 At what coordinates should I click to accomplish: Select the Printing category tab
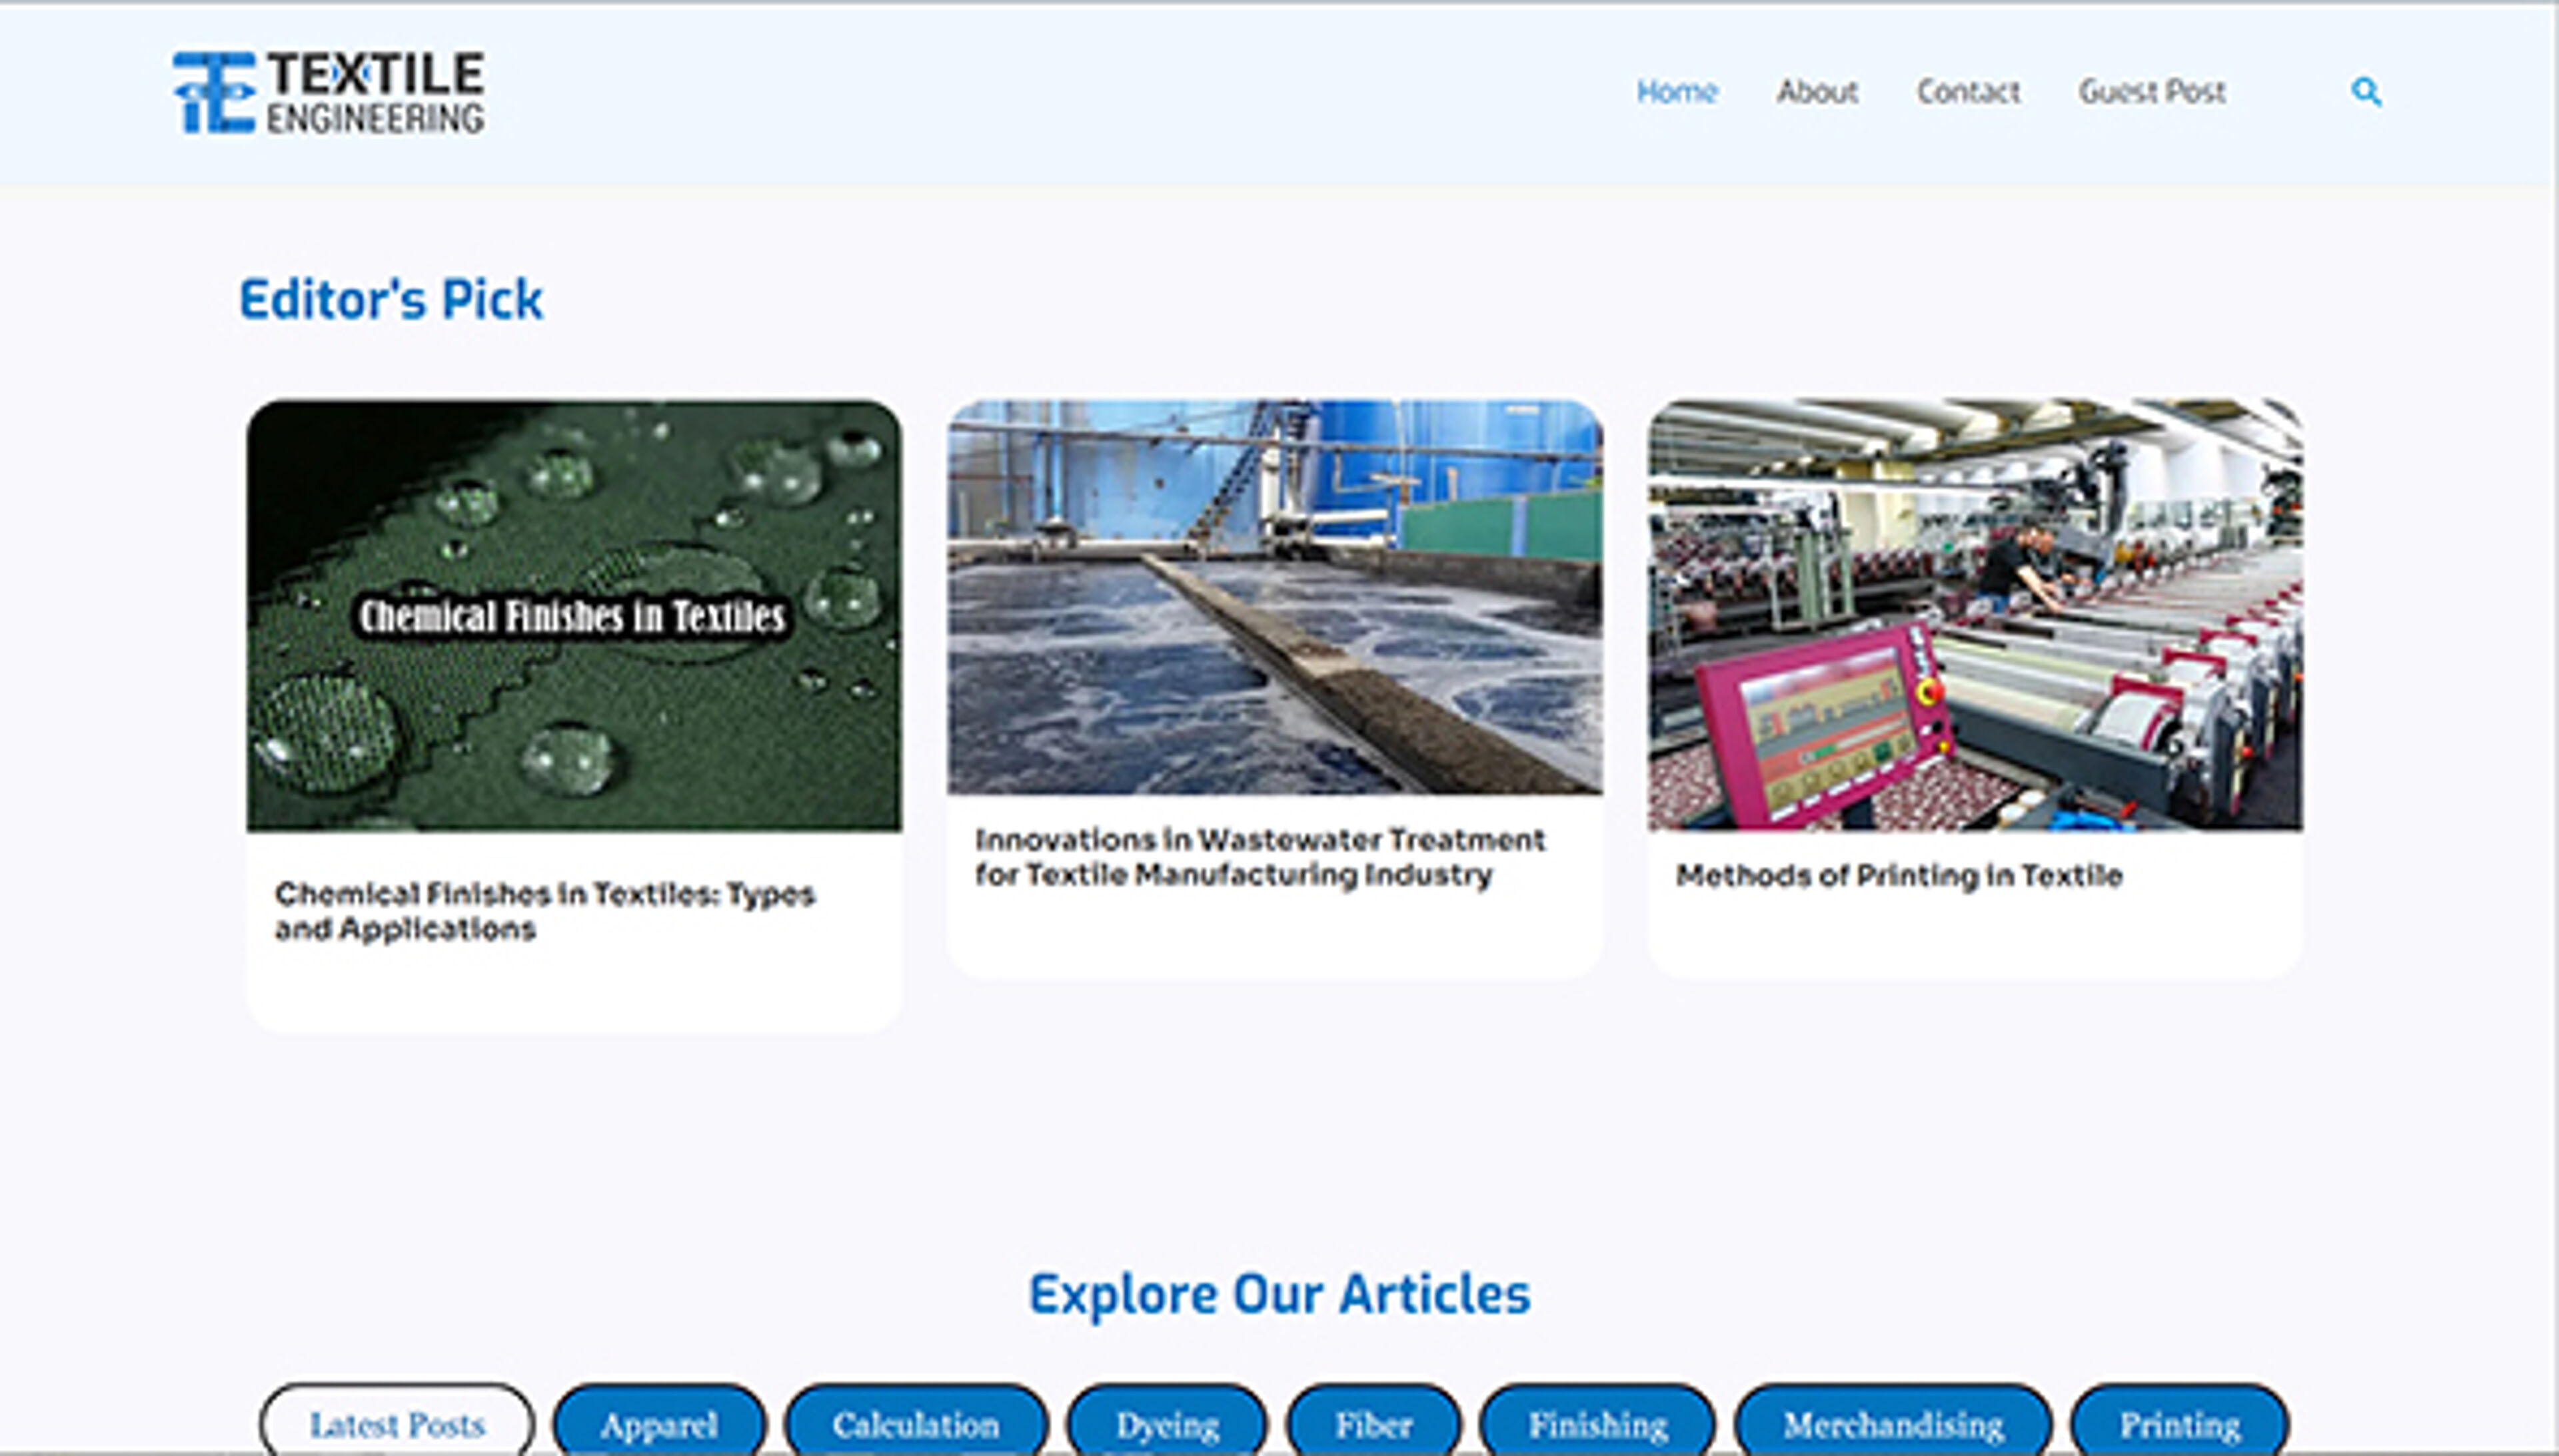click(x=2183, y=1423)
